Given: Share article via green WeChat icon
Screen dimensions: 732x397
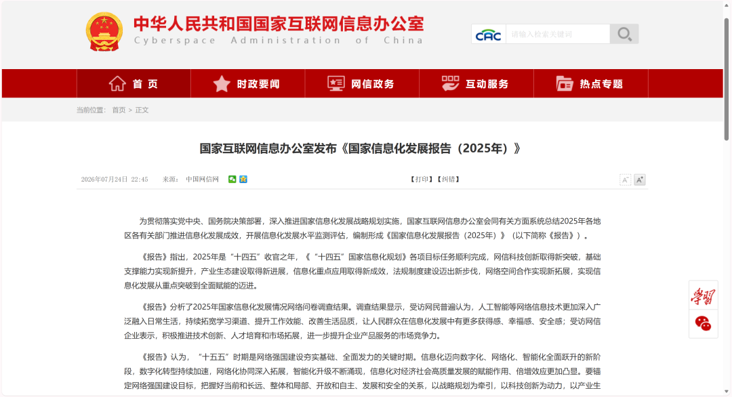Looking at the screenshot, I should (x=232, y=179).
